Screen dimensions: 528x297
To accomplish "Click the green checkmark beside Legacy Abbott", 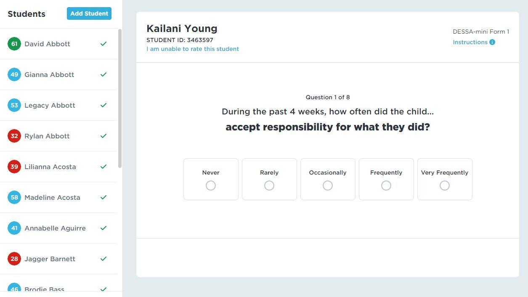I will (x=103, y=105).
